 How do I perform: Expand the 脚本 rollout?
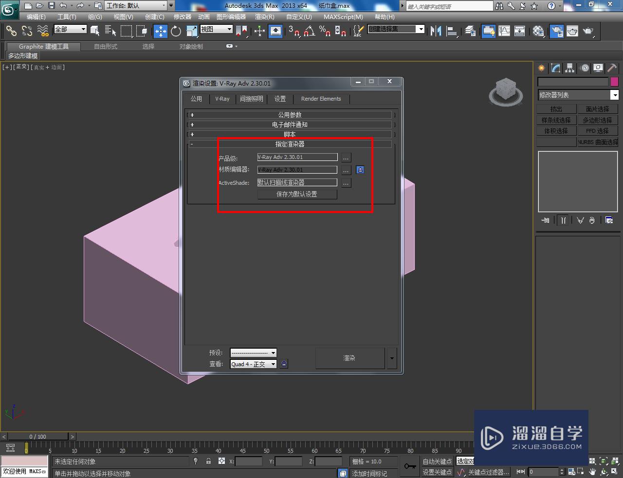pyautogui.click(x=290, y=134)
